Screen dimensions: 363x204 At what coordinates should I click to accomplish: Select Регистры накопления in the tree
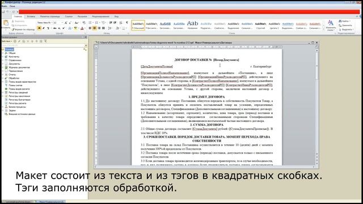coord(19,96)
